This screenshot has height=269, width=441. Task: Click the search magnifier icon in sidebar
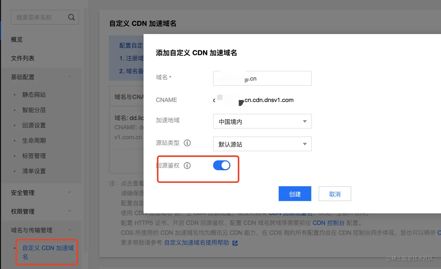coord(71,17)
